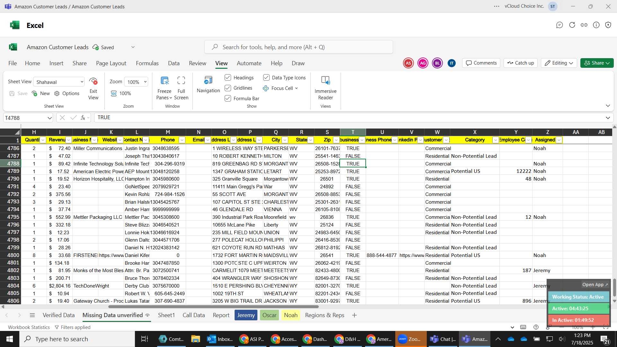Open the shield security icon

[x=608, y=25]
